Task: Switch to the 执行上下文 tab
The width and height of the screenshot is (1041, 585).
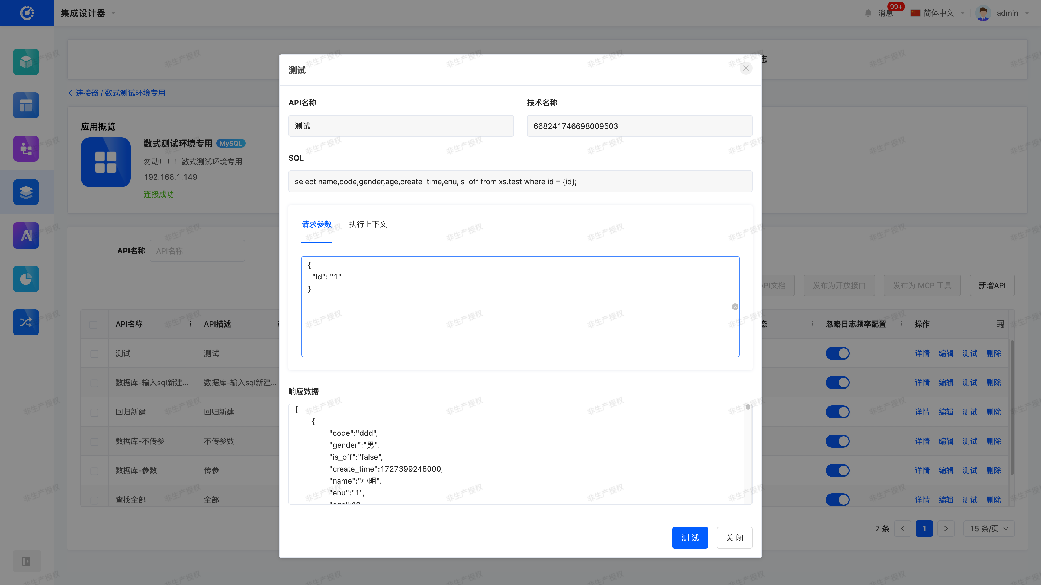Action: [368, 224]
